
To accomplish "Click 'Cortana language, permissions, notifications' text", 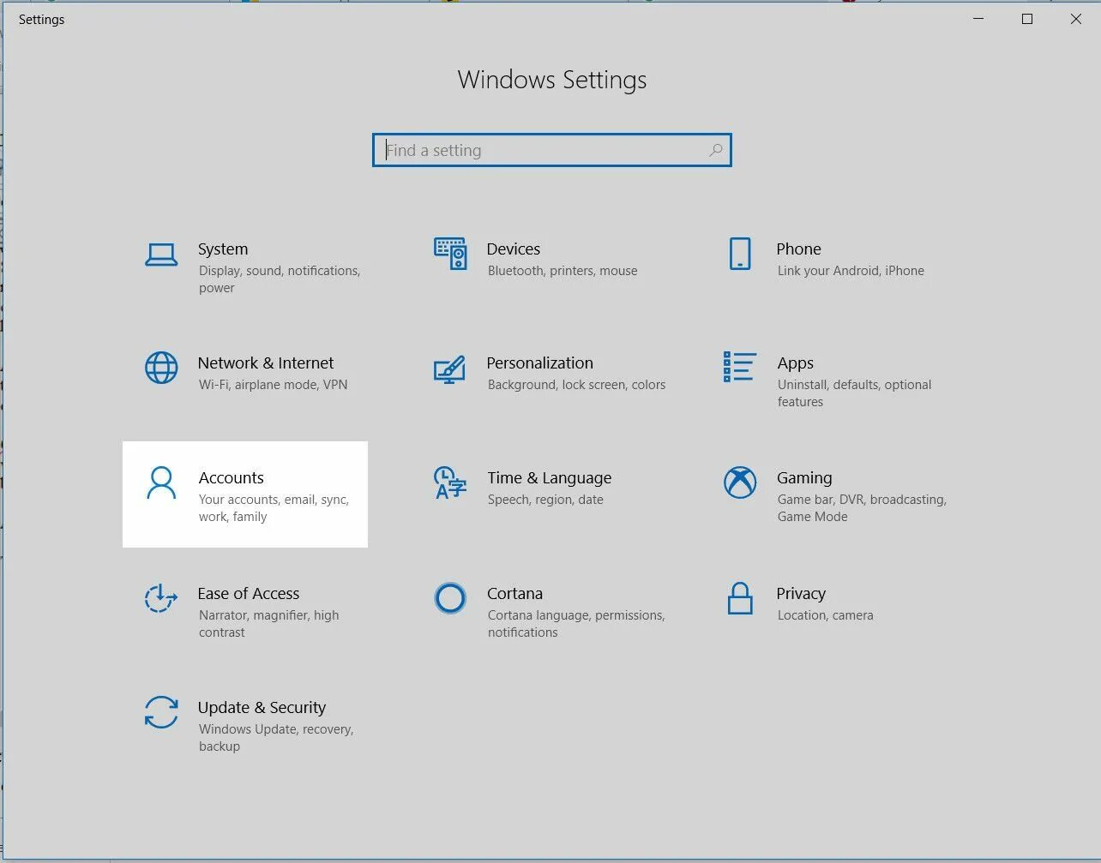I will (576, 624).
